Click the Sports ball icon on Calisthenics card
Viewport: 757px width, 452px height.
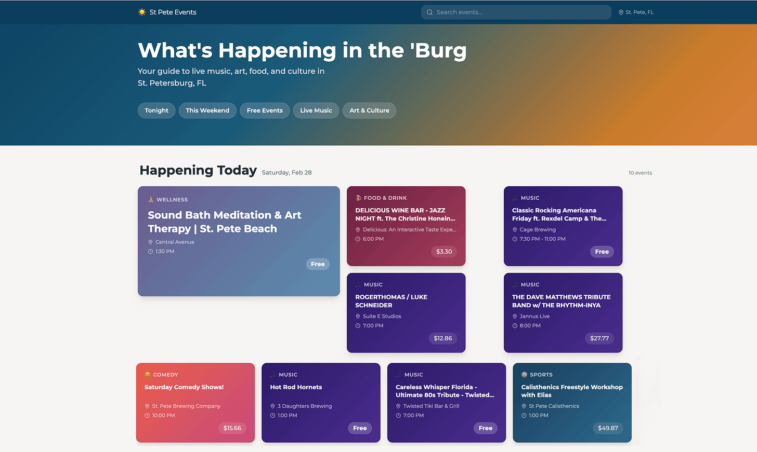pos(524,375)
